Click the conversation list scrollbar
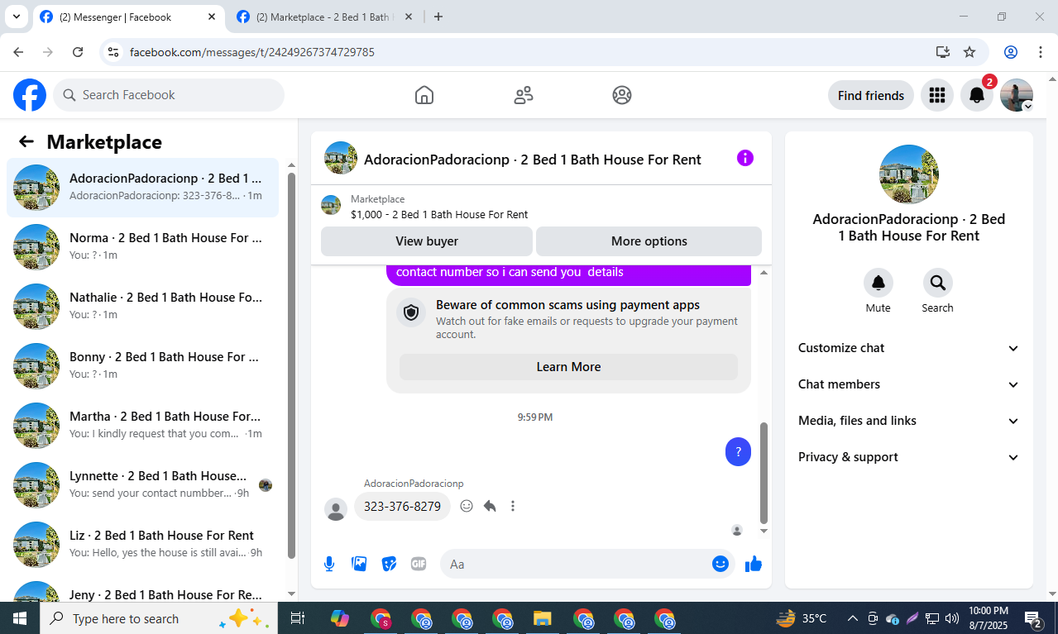1058x634 pixels. pos(291,365)
